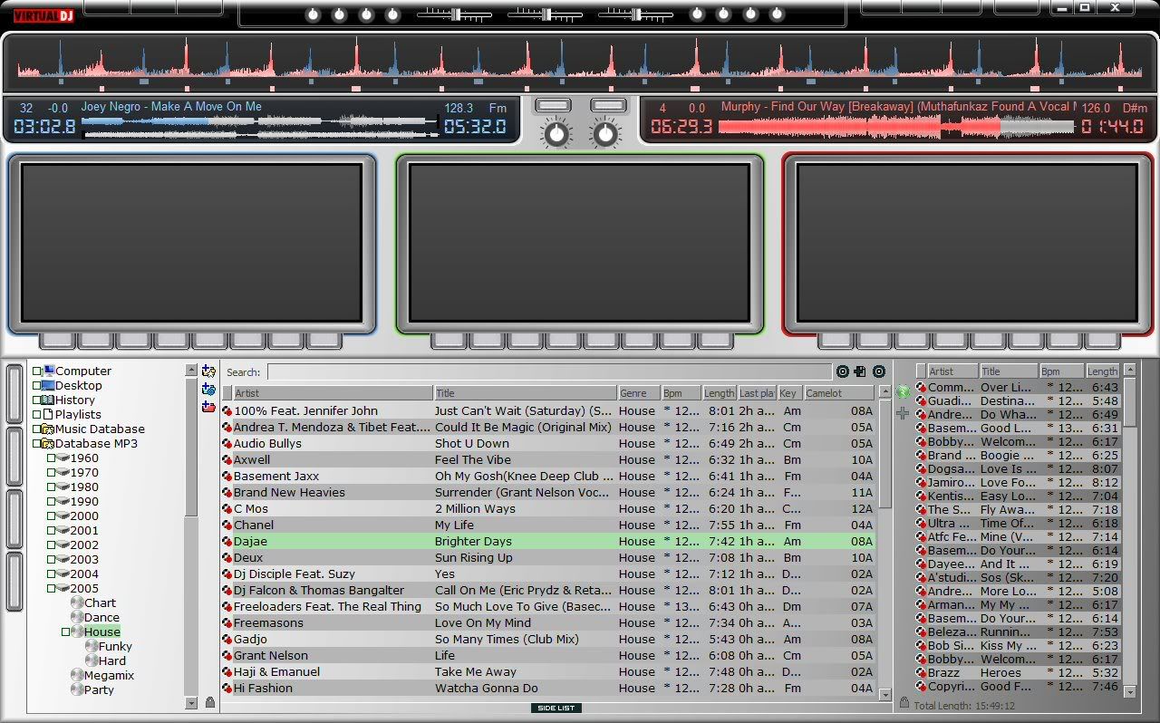The height and width of the screenshot is (723, 1160).
Task: Click the right button above center knobs
Action: pyautogui.click(x=608, y=106)
